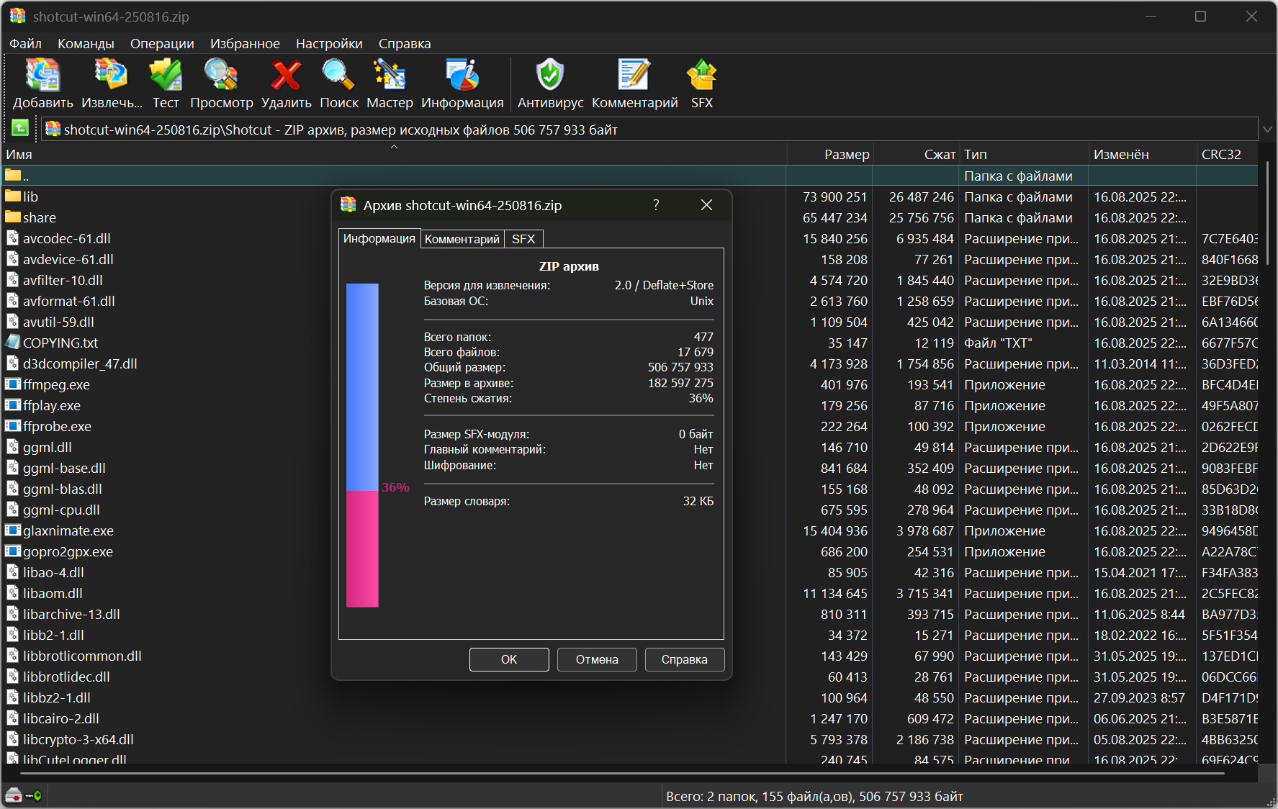The height and width of the screenshot is (809, 1278).
Task: Select the Информация dialog tab
Action: (x=379, y=238)
